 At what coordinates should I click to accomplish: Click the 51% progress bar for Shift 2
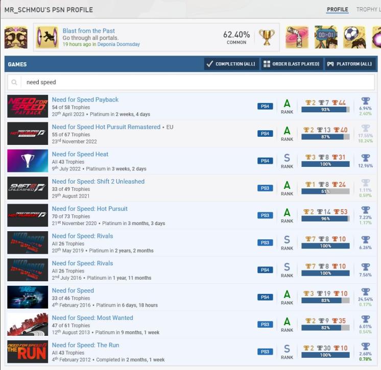tap(325, 191)
